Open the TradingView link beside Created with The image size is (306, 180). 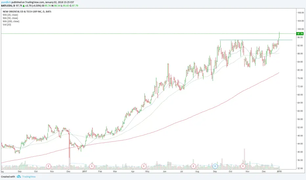(x=29, y=177)
